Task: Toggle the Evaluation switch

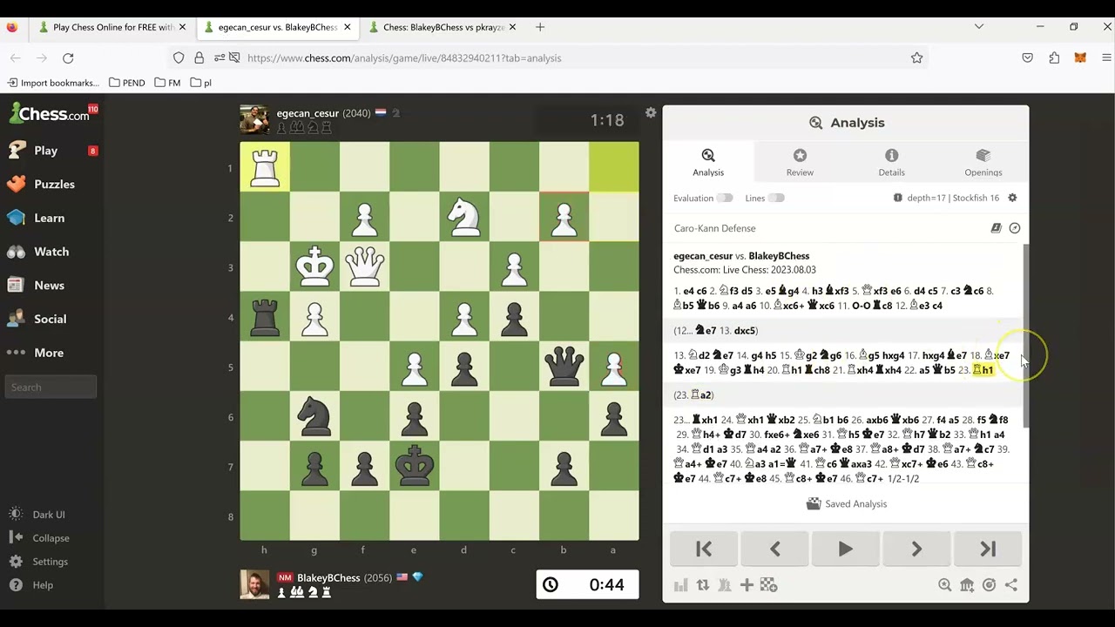Action: point(724,199)
